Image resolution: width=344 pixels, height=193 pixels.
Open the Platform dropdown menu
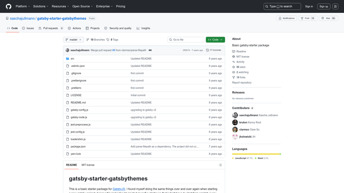click(x=23, y=6)
